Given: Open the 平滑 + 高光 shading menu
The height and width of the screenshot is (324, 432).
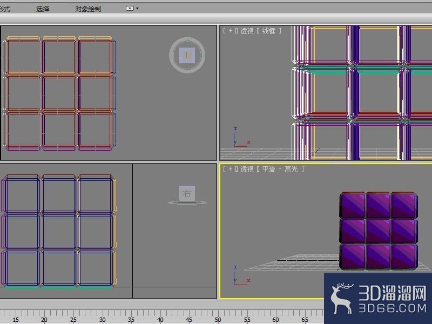Looking at the screenshot, I should tap(280, 169).
